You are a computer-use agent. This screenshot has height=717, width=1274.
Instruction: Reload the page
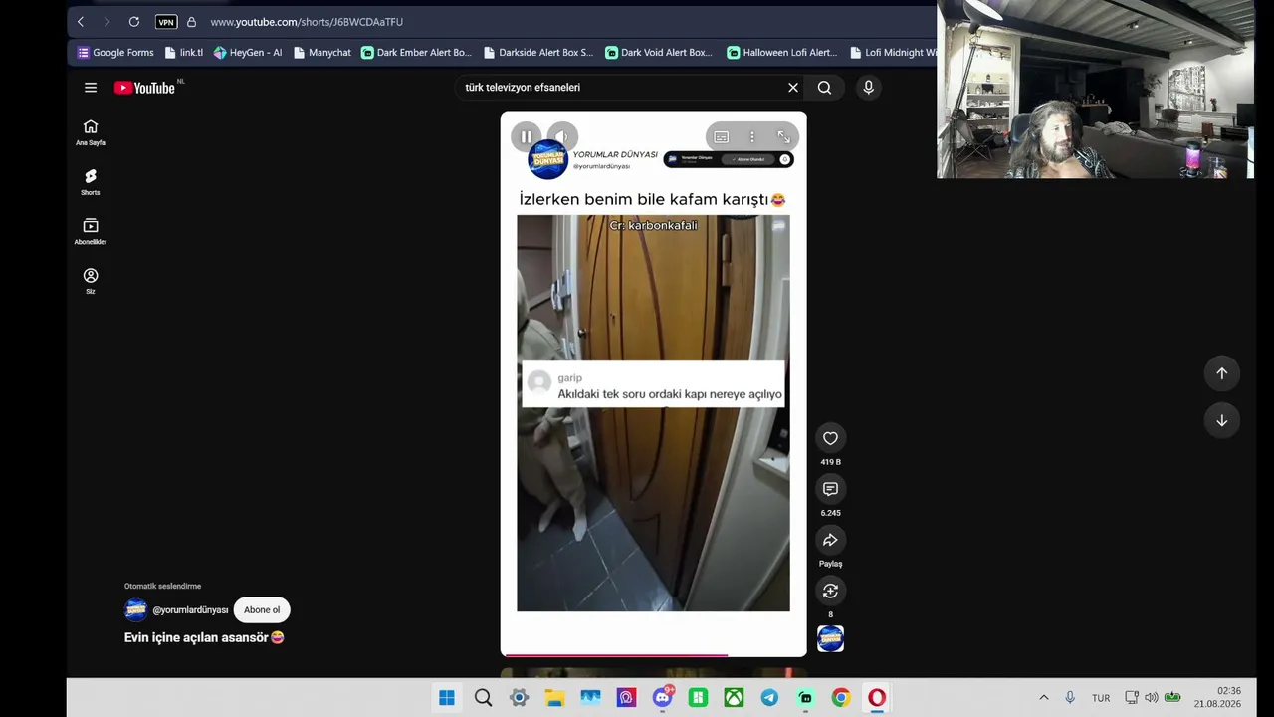click(134, 22)
